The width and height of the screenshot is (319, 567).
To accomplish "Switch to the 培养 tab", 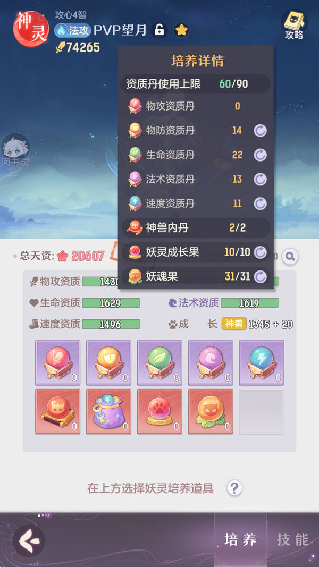I will [x=240, y=539].
